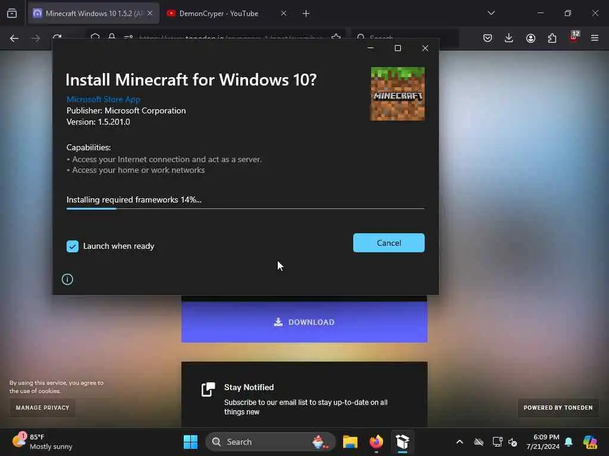
Task: Click the muted volume tray icon
Action: click(x=513, y=442)
